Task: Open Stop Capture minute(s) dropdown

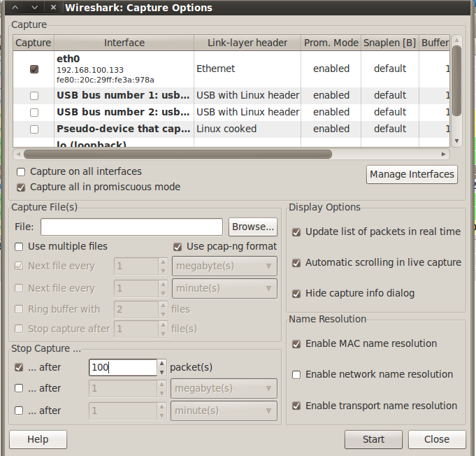Action: click(x=224, y=411)
